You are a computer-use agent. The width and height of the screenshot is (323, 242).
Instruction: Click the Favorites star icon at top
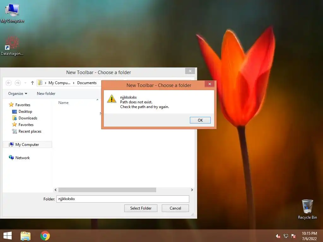click(x=11, y=105)
